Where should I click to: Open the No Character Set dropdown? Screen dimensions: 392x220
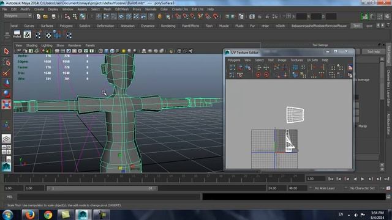362,188
